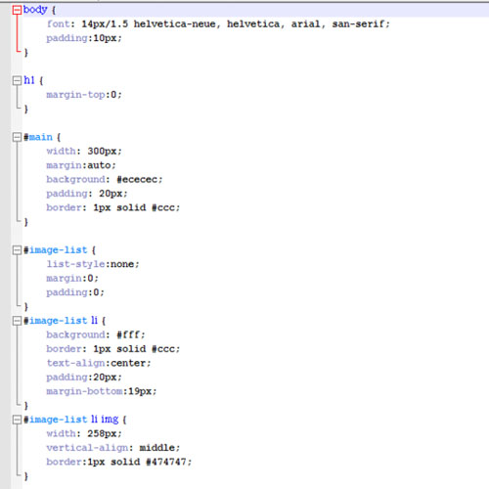This screenshot has width=489, height=489.
Task: Collapse the #main rule fold marker
Action: pos(17,137)
